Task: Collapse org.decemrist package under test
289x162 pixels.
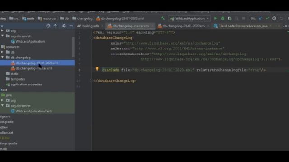Action: [2, 106]
